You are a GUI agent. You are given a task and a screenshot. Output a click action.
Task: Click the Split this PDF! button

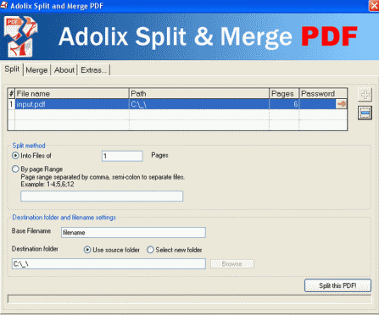[337, 285]
